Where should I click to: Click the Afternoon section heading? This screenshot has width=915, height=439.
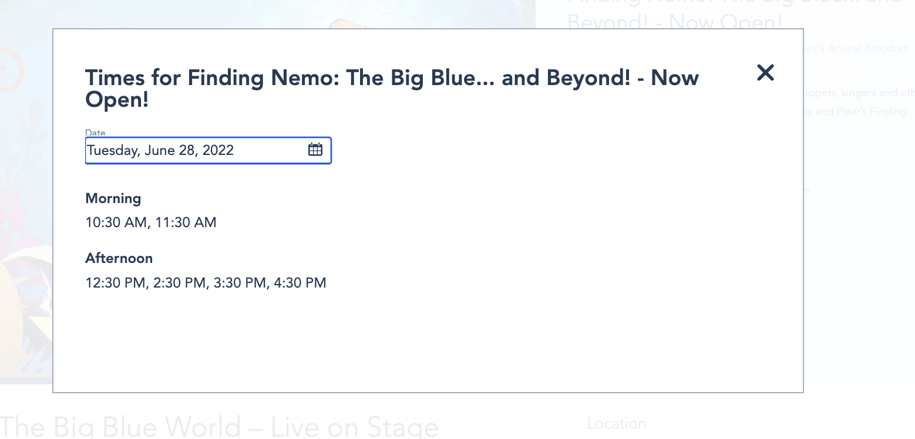pyautogui.click(x=119, y=258)
